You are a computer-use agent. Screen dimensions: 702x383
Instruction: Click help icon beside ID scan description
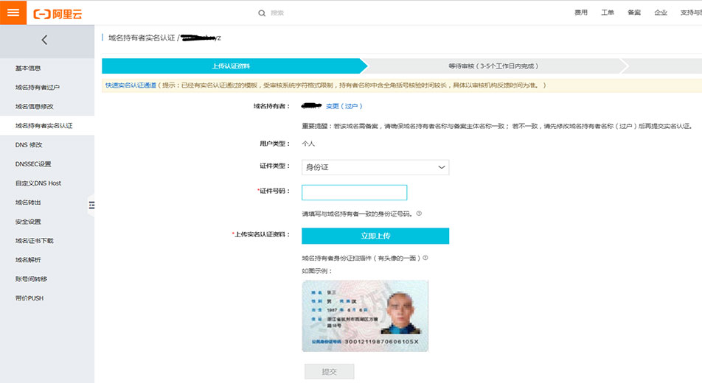click(425, 258)
